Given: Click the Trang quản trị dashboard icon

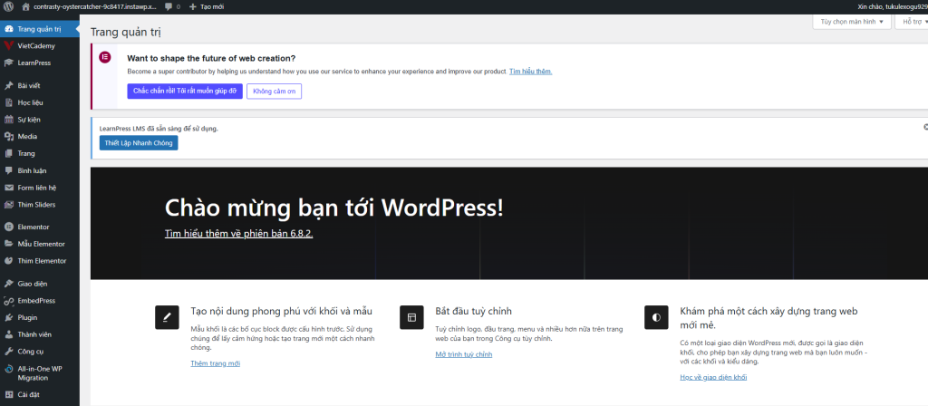Looking at the screenshot, I should coord(8,29).
